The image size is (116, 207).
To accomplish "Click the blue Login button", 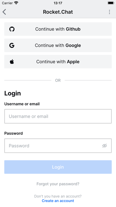I will coord(58,167).
